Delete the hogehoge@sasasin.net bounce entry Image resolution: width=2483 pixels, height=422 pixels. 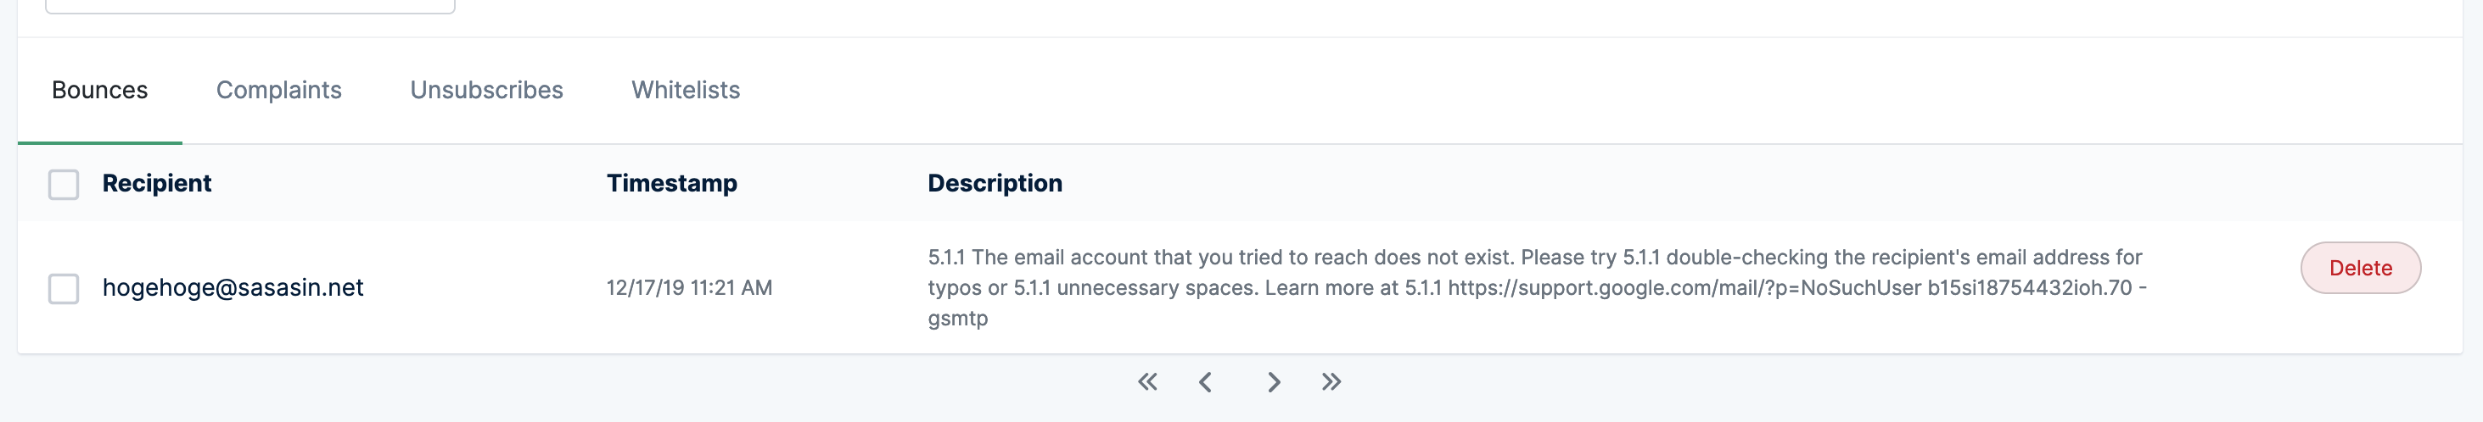pos(2360,268)
